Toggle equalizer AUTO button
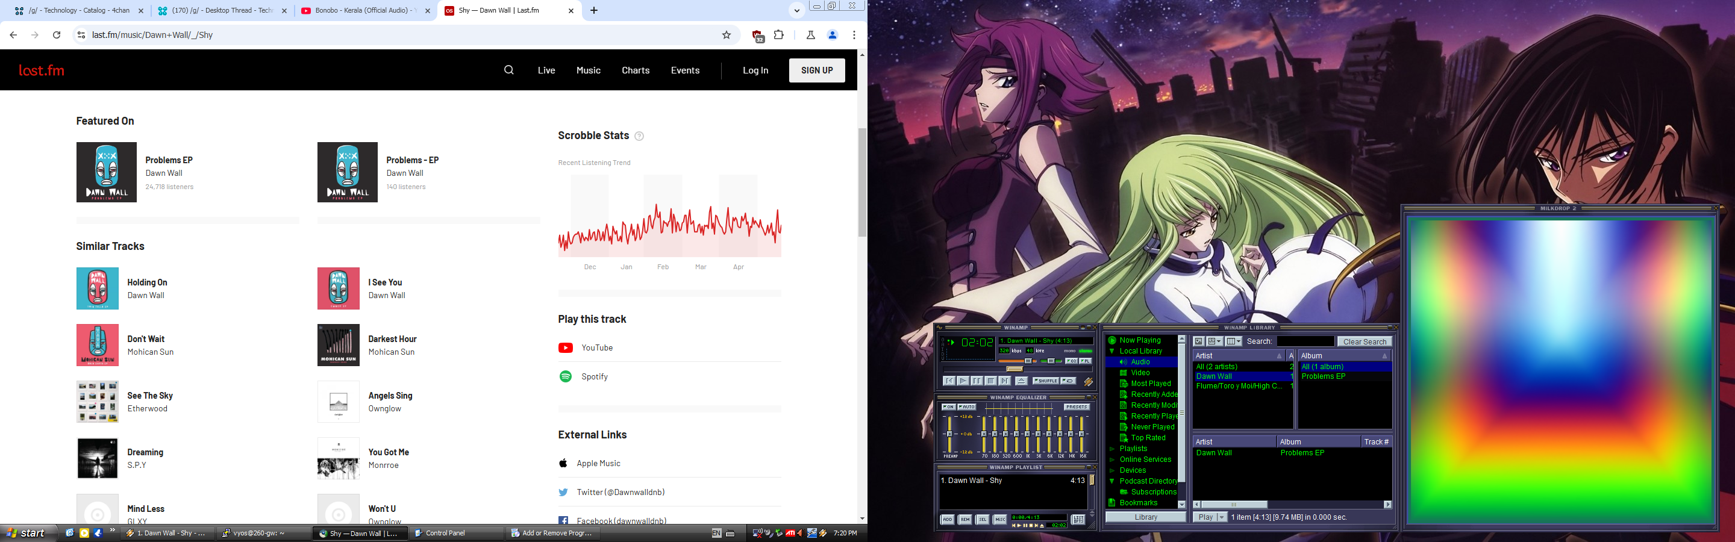This screenshot has width=1735, height=542. (967, 407)
